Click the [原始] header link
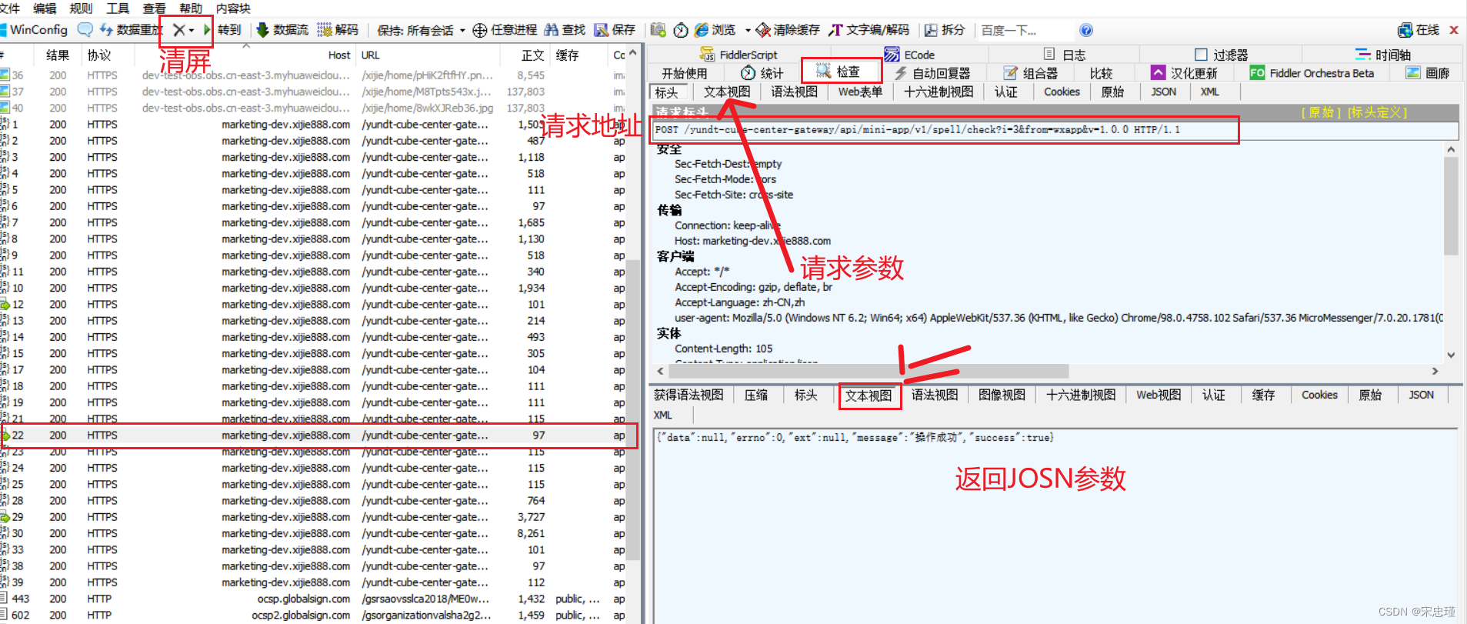 coord(1321,112)
